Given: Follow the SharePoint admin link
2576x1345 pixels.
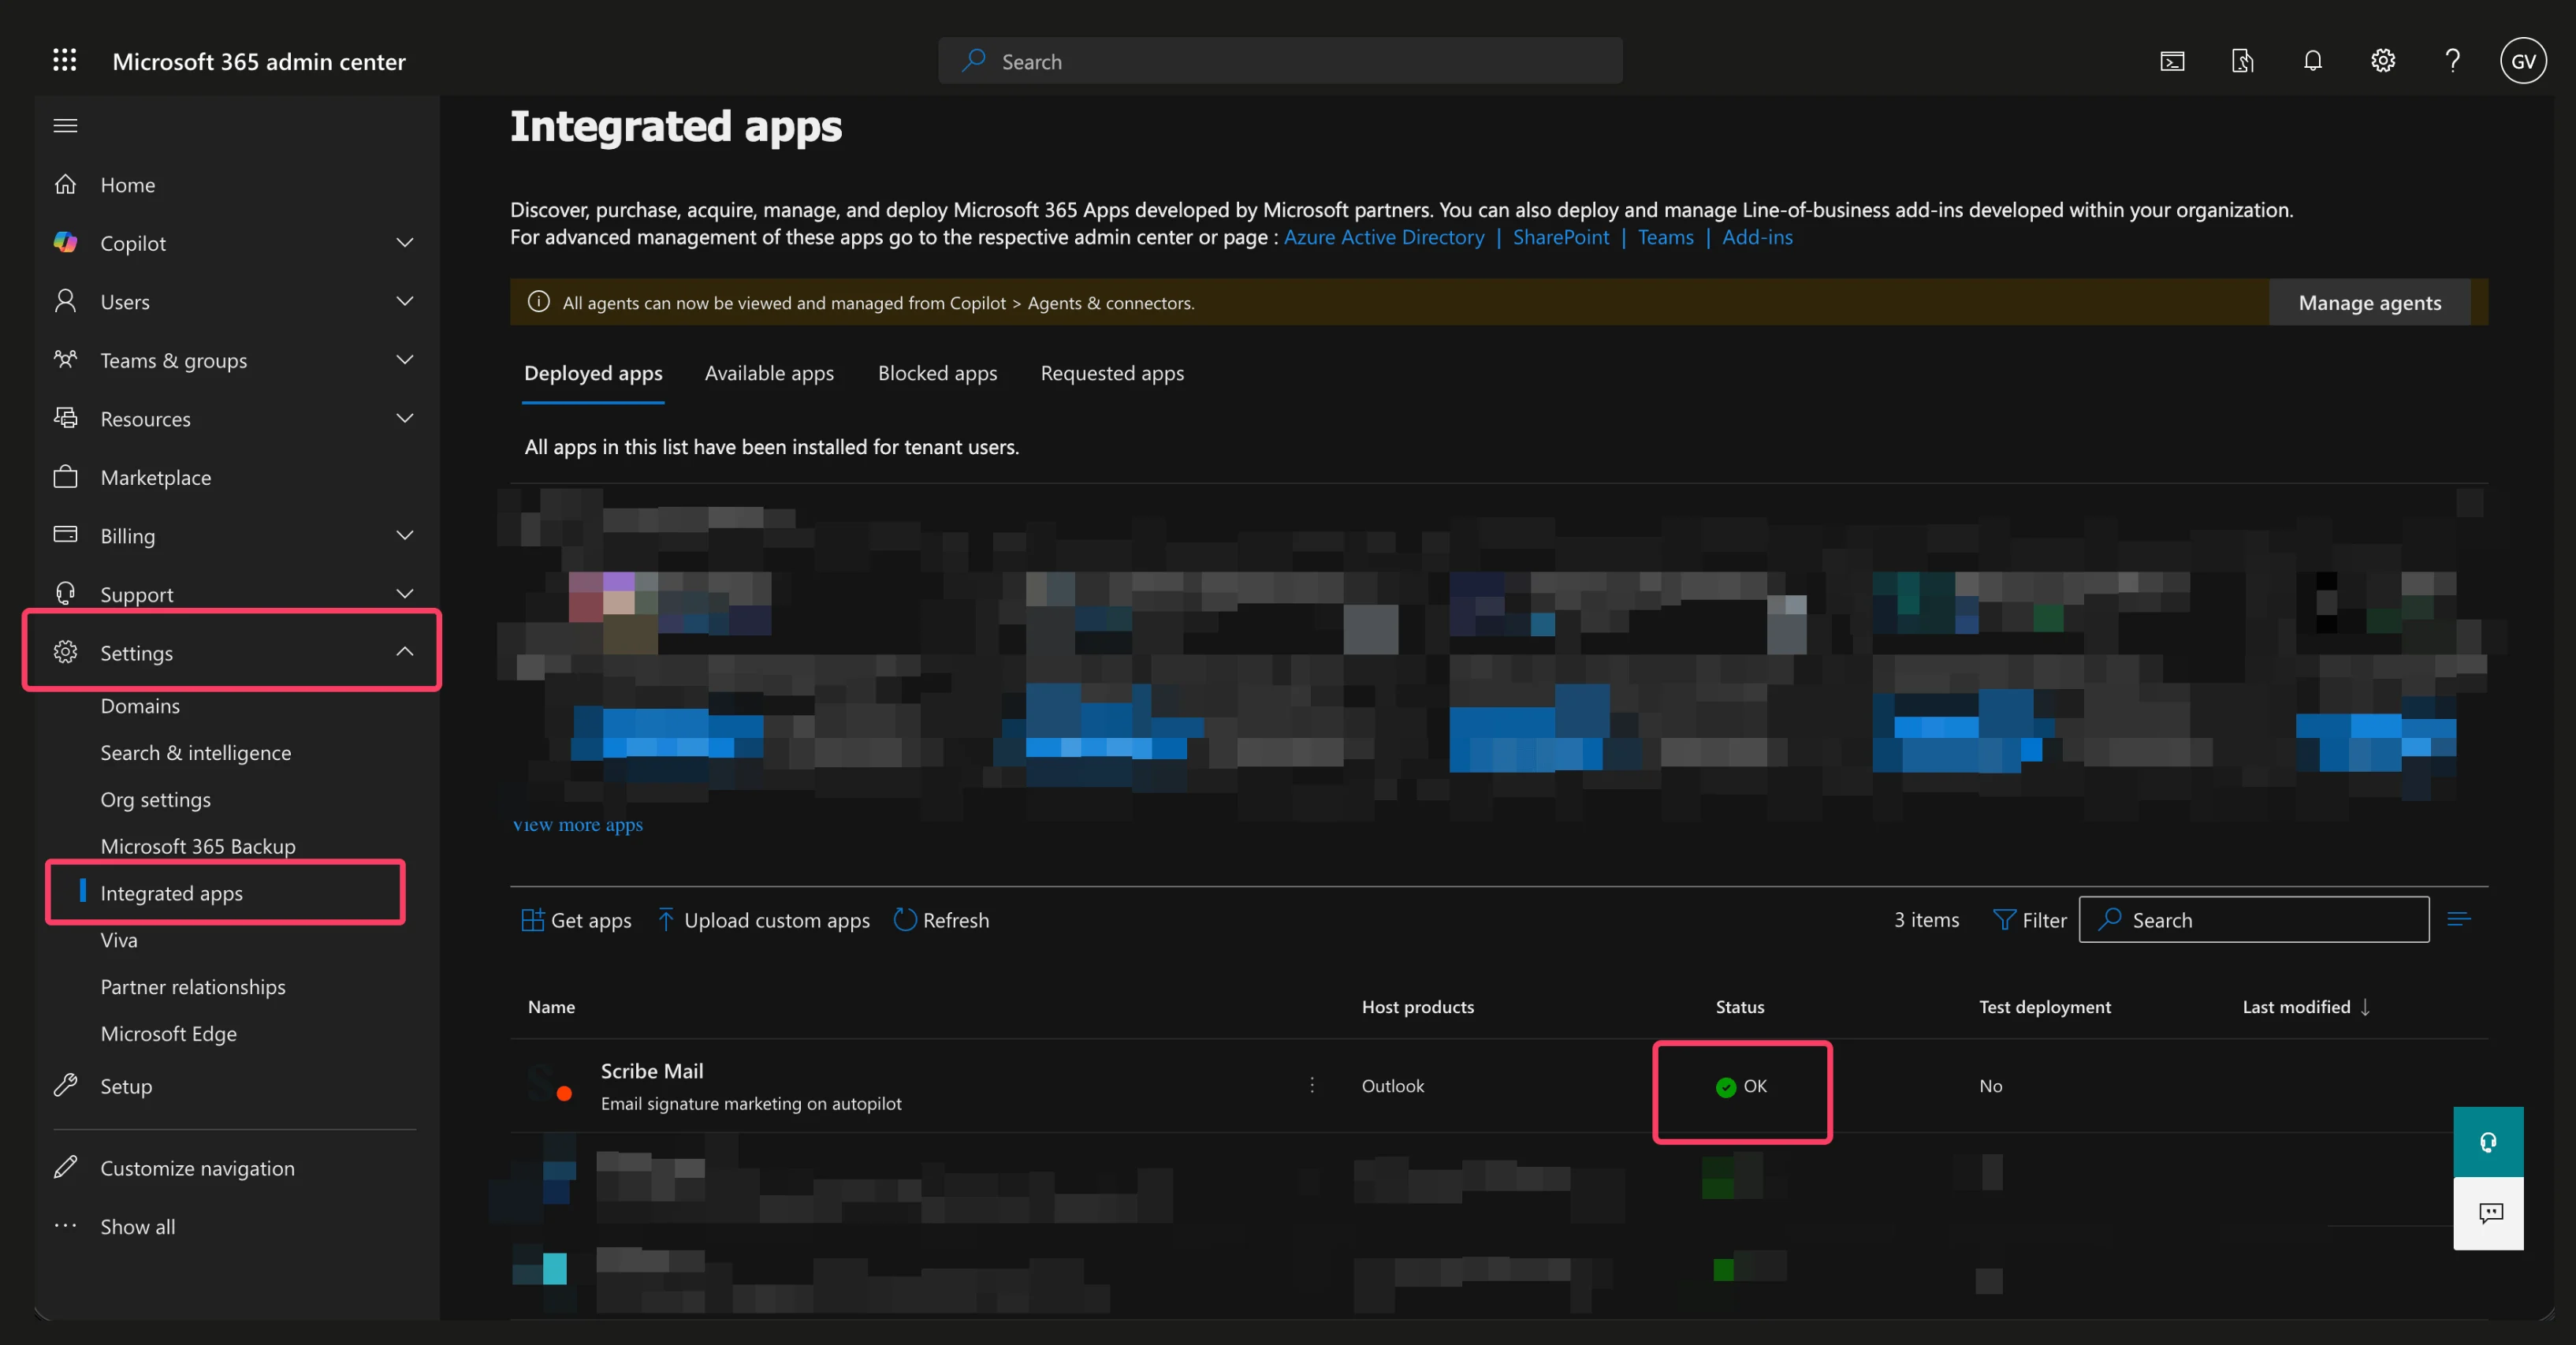Looking at the screenshot, I should (1561, 237).
